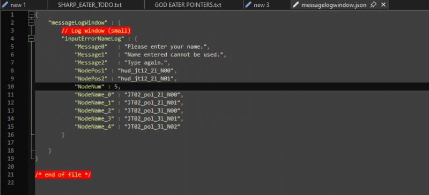Click the pin icon on messagelogwindow.json tab
The image size is (429, 195).
coord(373,5)
